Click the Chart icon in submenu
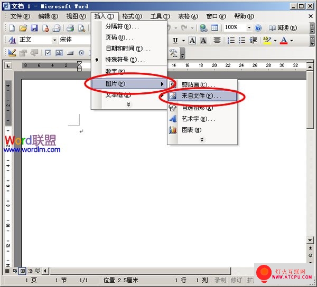This screenshot has width=317, height=287. click(x=173, y=130)
